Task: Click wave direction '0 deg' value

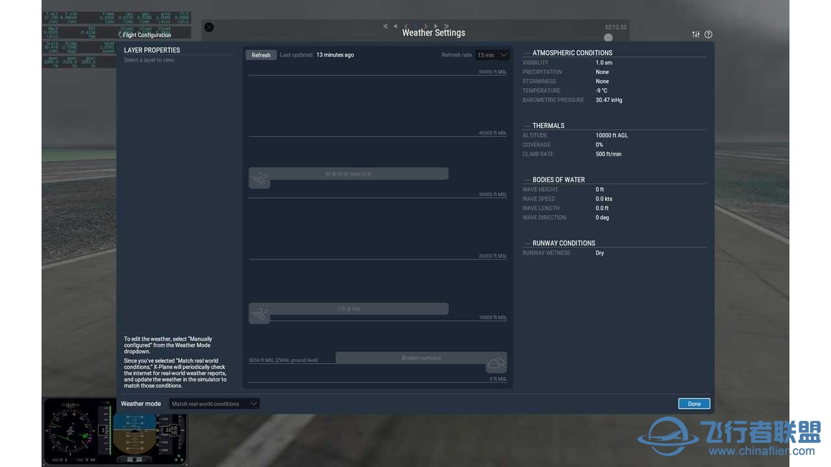Action: 602,218
